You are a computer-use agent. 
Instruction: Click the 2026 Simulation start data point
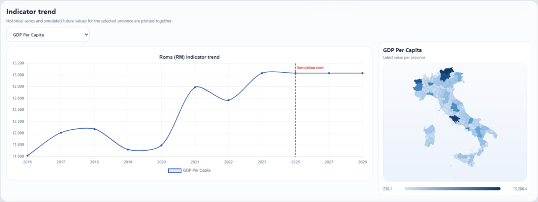click(x=295, y=73)
